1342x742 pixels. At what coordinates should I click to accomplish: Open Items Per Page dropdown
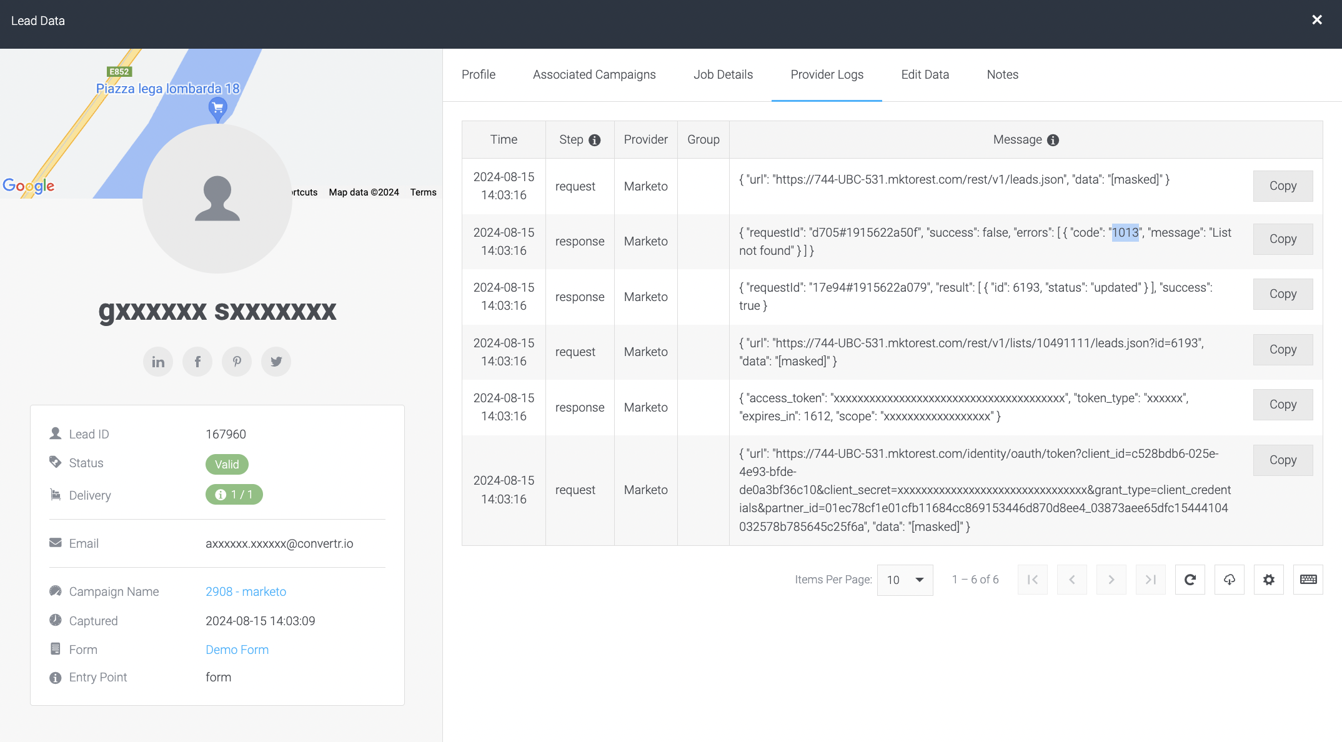pos(905,580)
